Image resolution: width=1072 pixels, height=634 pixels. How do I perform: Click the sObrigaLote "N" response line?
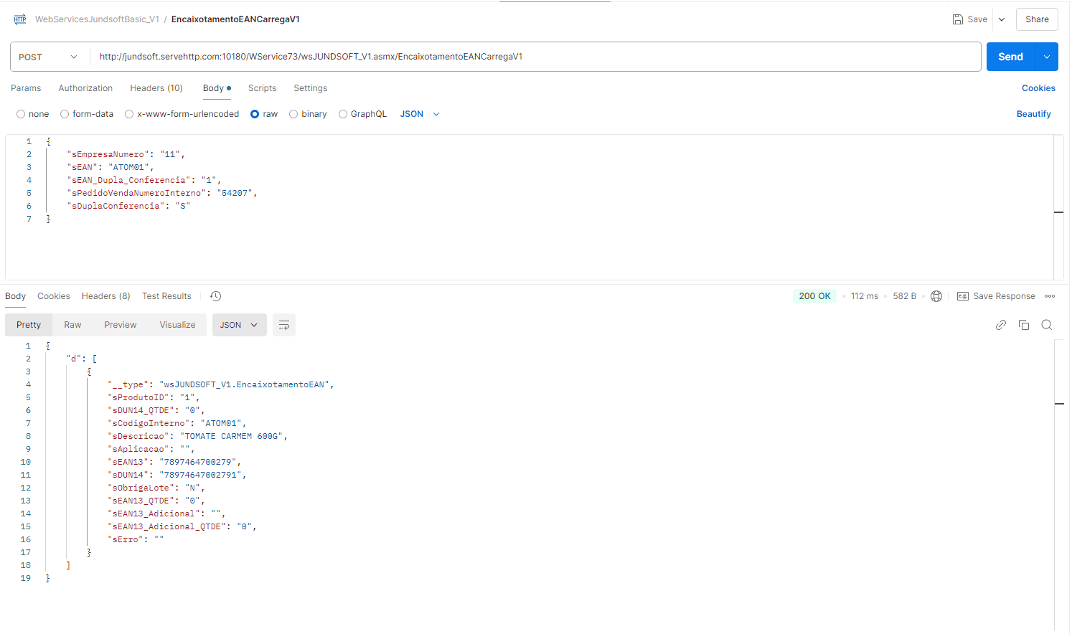pos(156,488)
